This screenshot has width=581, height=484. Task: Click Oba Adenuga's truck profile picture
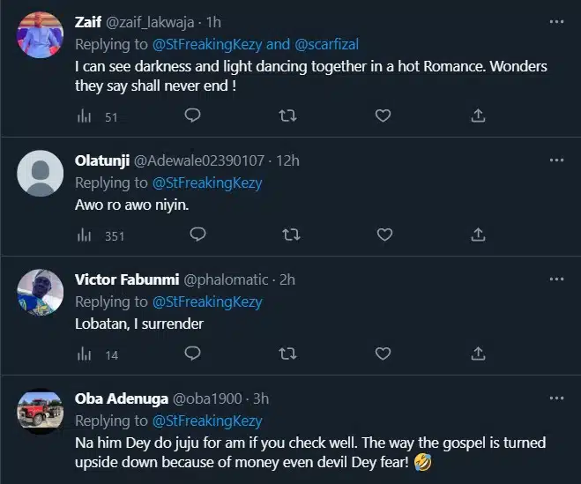[x=41, y=411]
